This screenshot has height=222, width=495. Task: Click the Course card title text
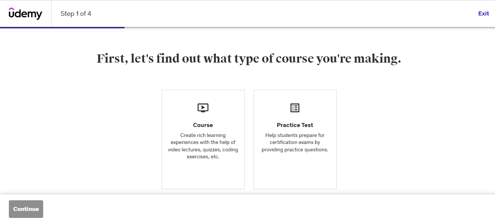[203, 125]
